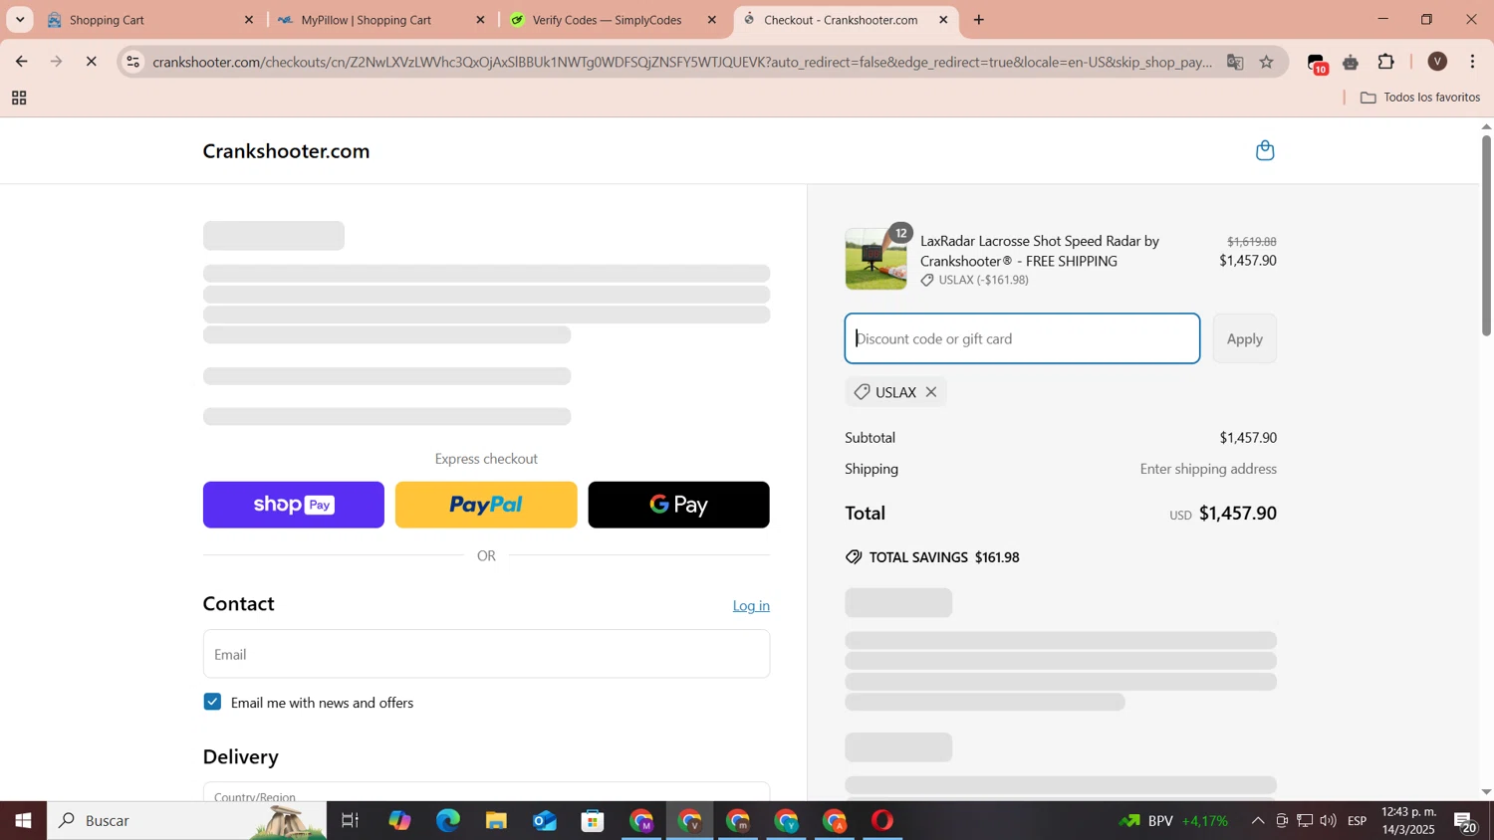Close the Checkout Crankshooter tab

pos(943,20)
